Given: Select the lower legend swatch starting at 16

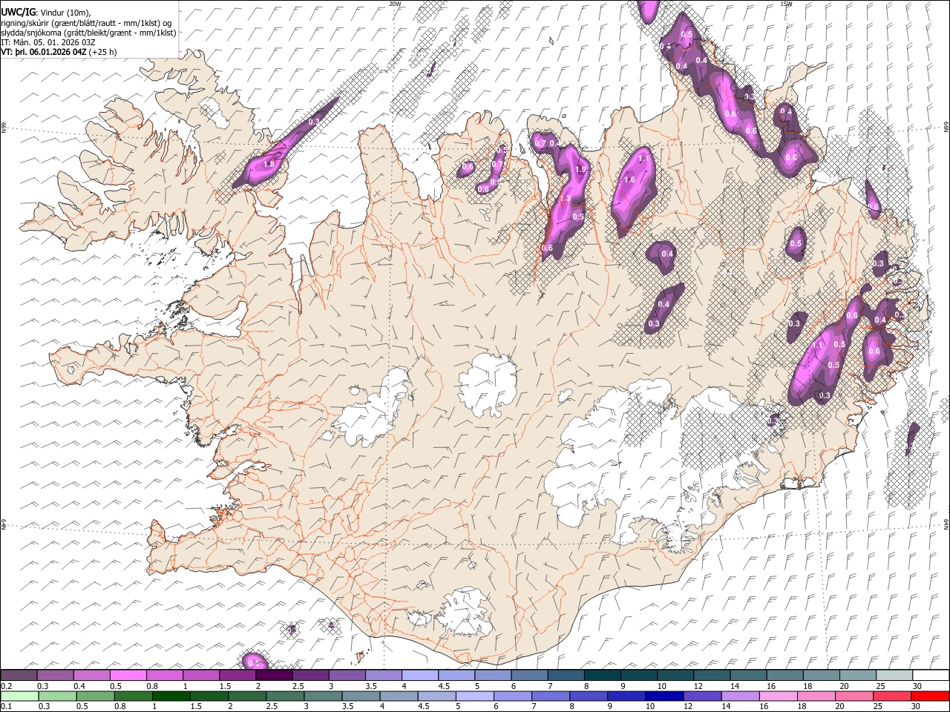Looking at the screenshot, I should click(778, 696).
